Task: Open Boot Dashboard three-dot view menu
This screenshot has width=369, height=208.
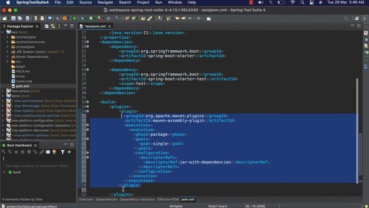Action: 3,158
